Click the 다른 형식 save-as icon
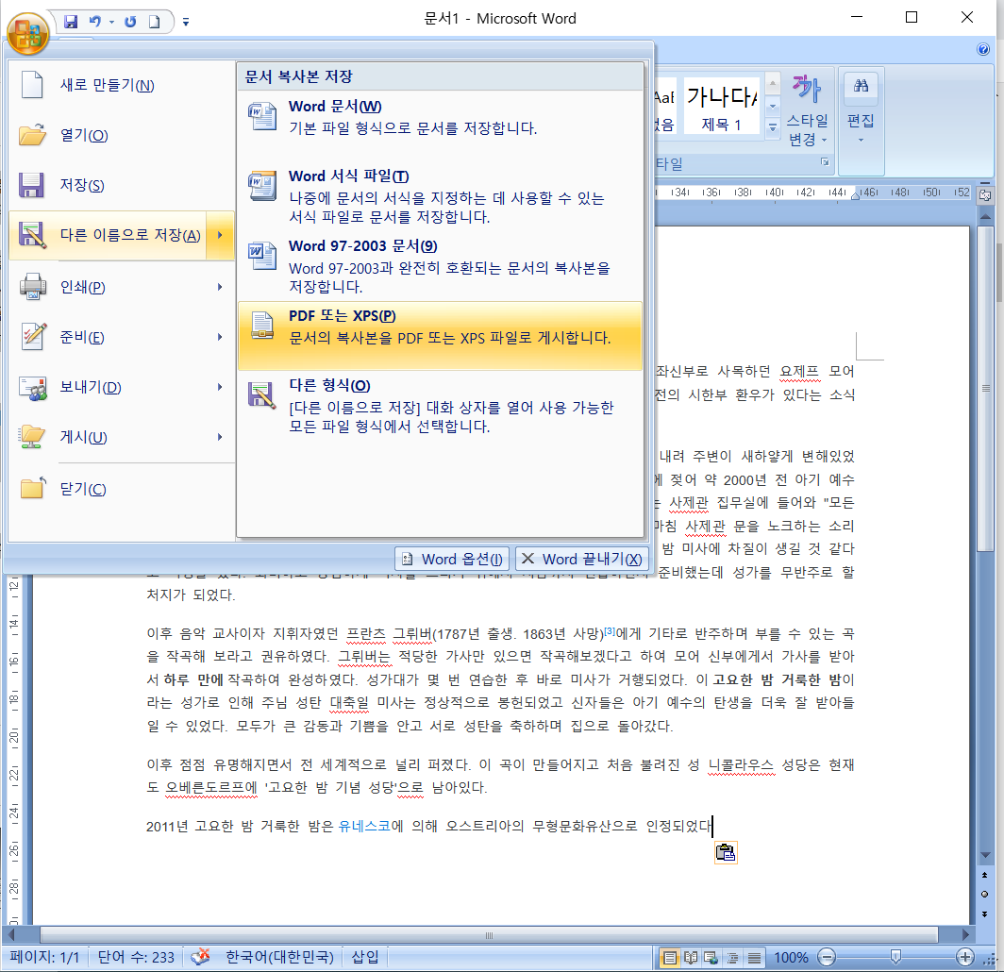The width and height of the screenshot is (1004, 972). coord(262,395)
